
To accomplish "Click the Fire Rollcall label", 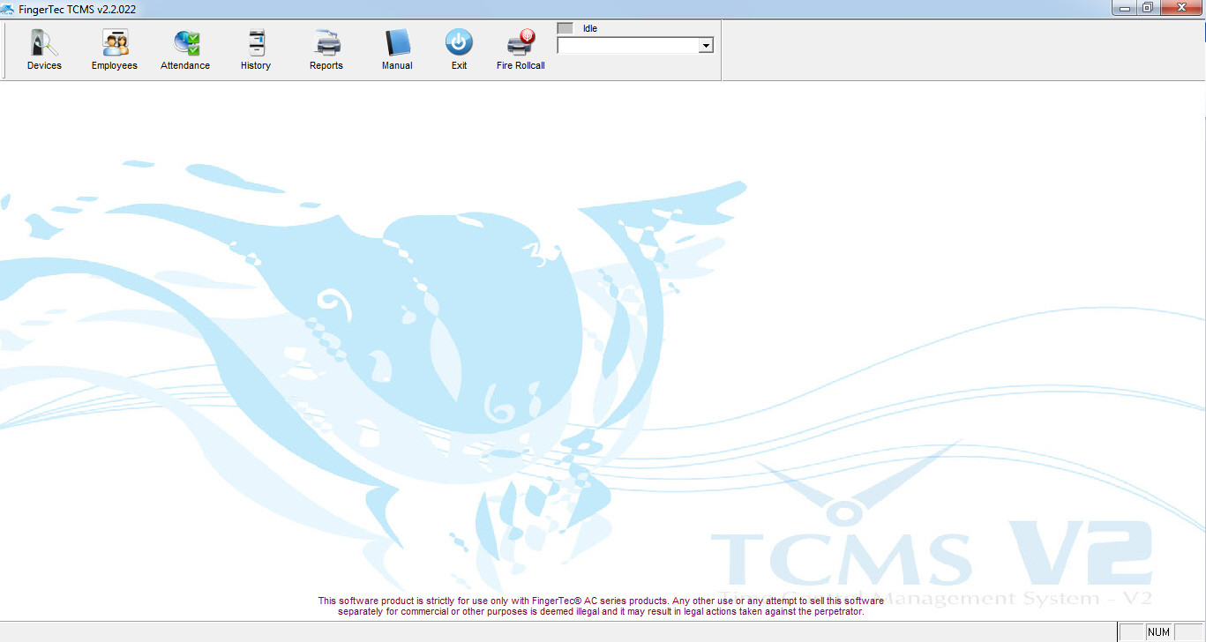I will tap(520, 64).
